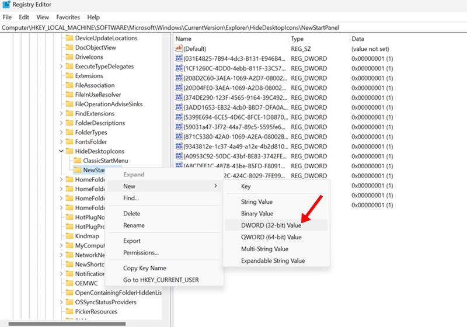Expand the Notifications key in tree
The width and height of the screenshot is (467, 327).
pyautogui.click(x=61, y=274)
